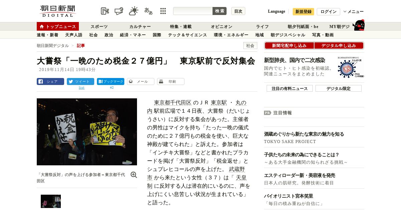401x210 pixels.
Task: Open the 特集・連載 tab
Action: 181,27
